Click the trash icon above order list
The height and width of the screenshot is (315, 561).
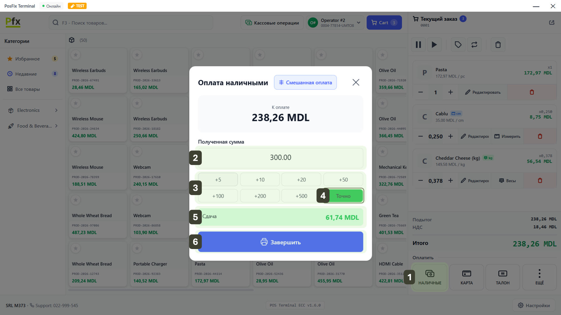[x=498, y=45]
